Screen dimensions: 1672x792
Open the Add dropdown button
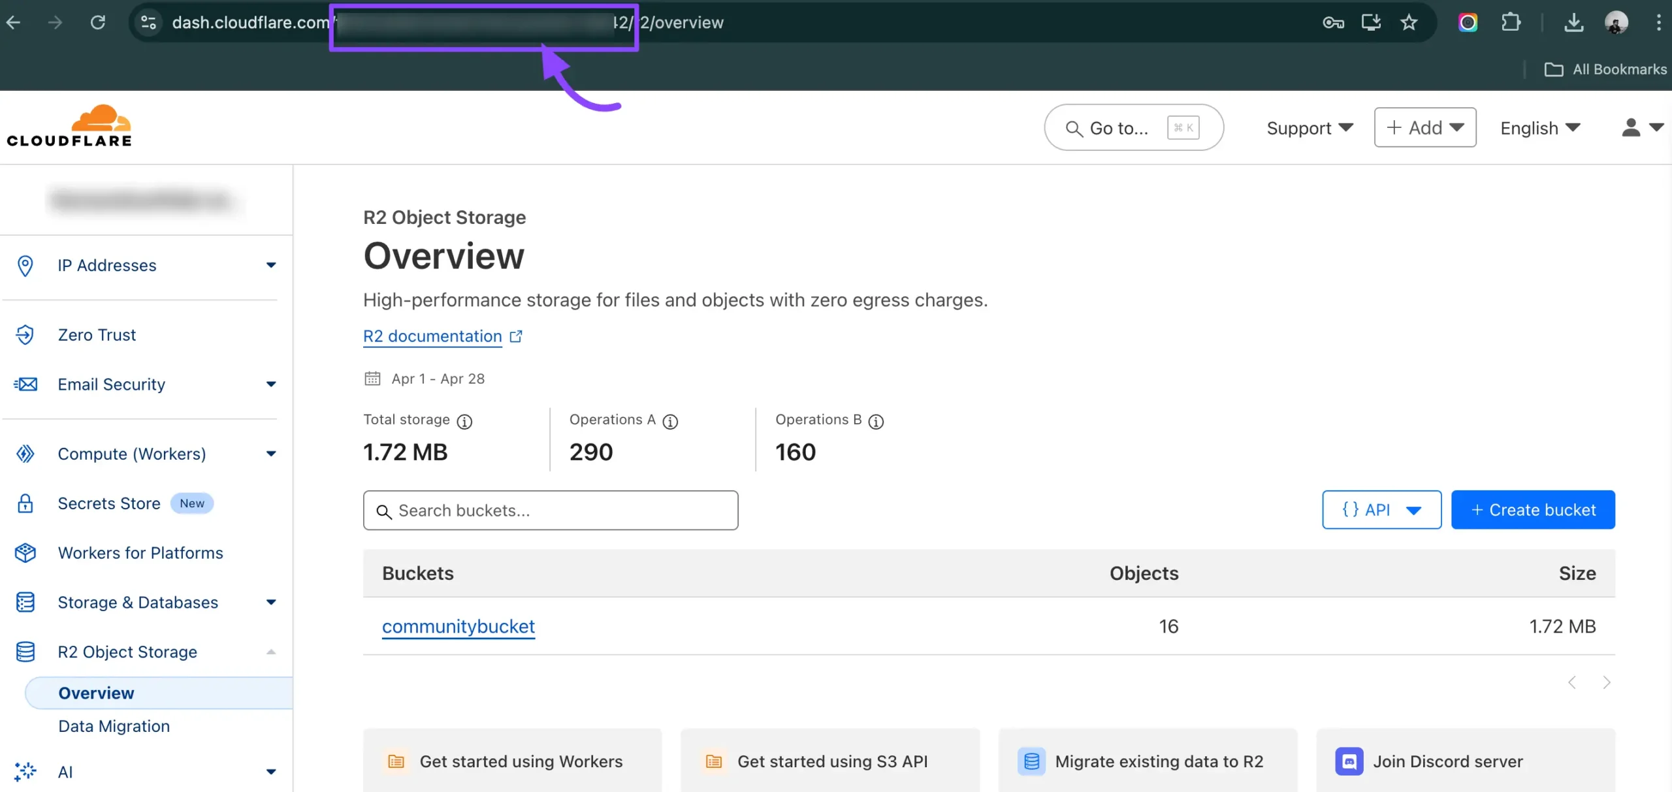1425,127
